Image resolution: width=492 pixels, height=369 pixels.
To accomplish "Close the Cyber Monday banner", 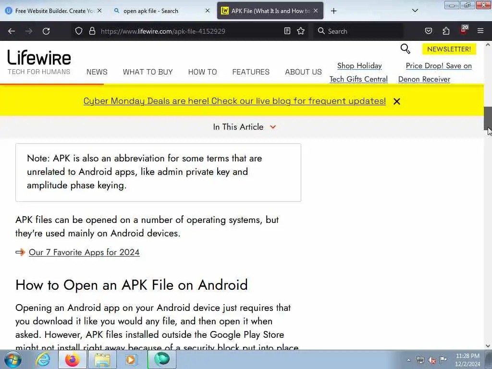I will (396, 101).
